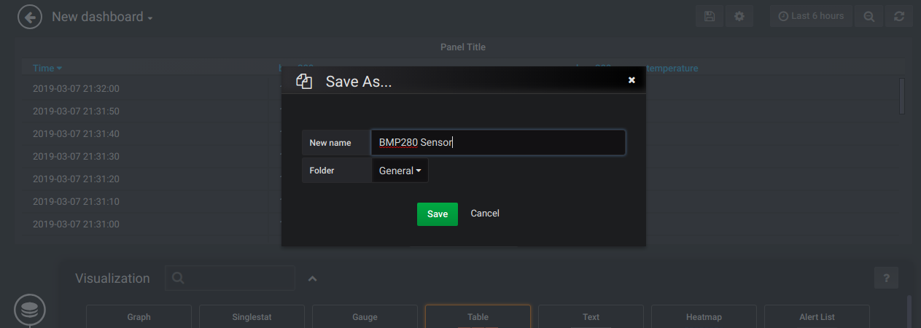
Task: Select the Alert List visualization
Action: tap(817, 316)
